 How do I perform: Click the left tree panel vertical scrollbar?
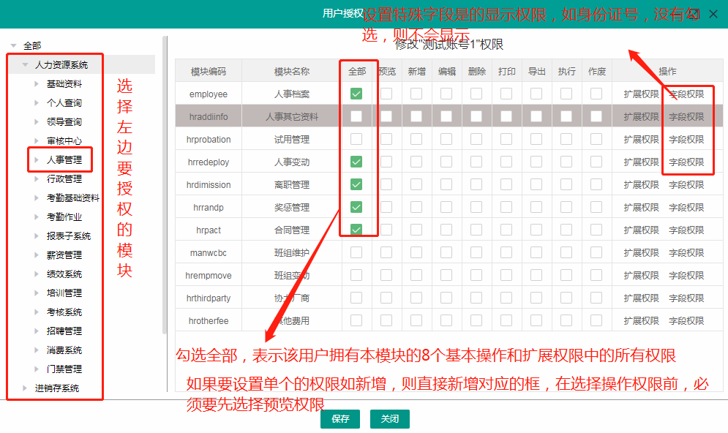165,183
